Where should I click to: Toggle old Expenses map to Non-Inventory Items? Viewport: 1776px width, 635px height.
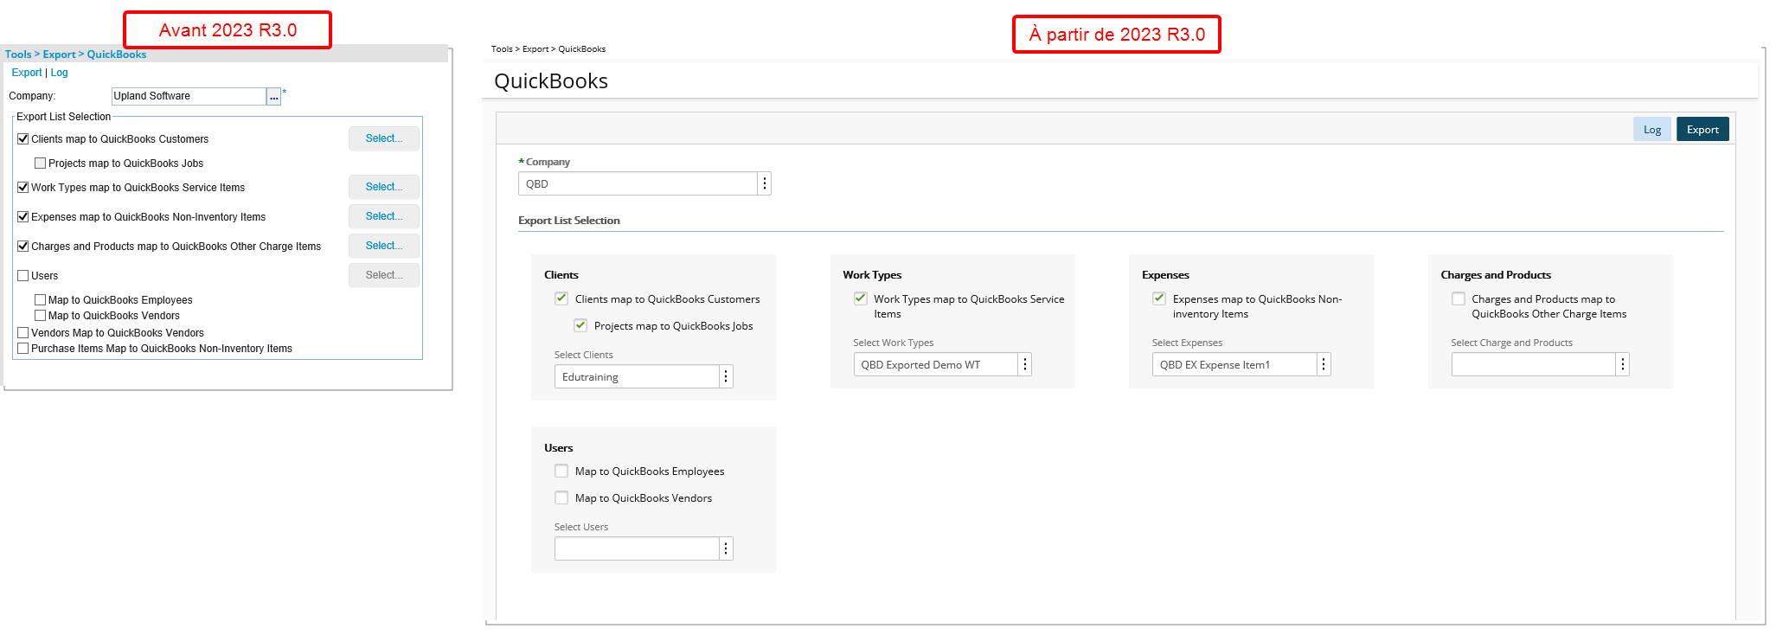click(x=23, y=216)
